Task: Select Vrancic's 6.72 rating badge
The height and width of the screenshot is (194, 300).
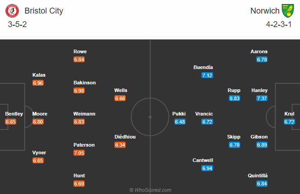Action: click(x=207, y=122)
